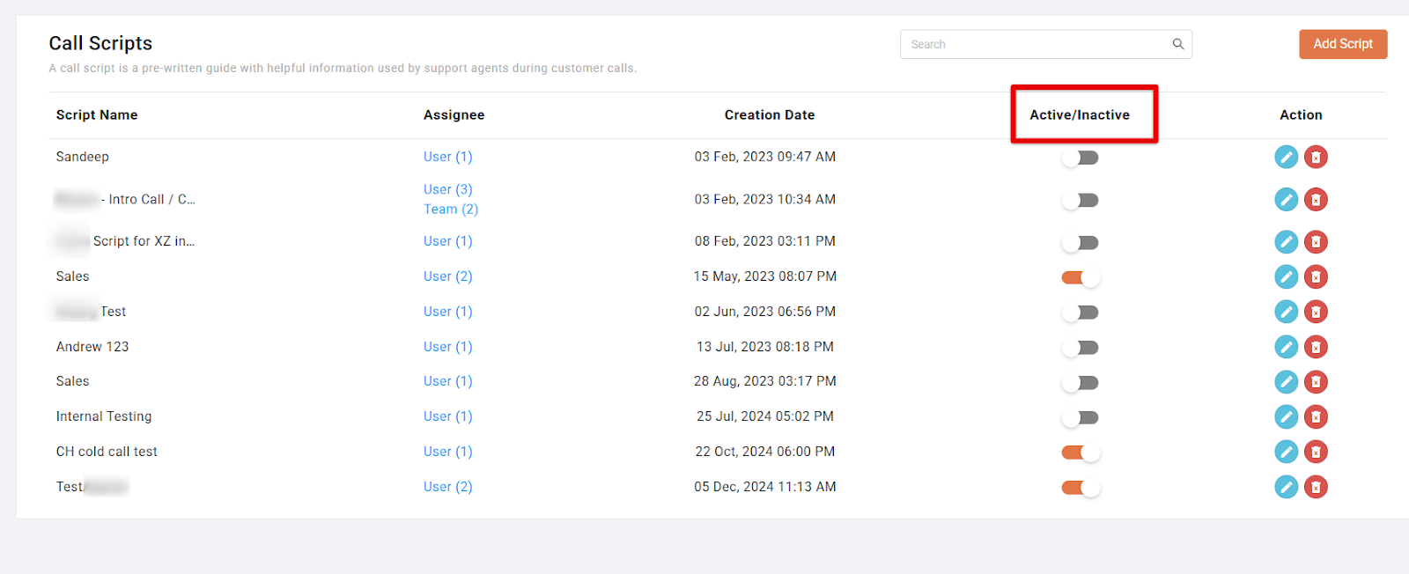Open User (1) for CH cold call test
The height and width of the screenshot is (574, 1409).
pos(447,452)
